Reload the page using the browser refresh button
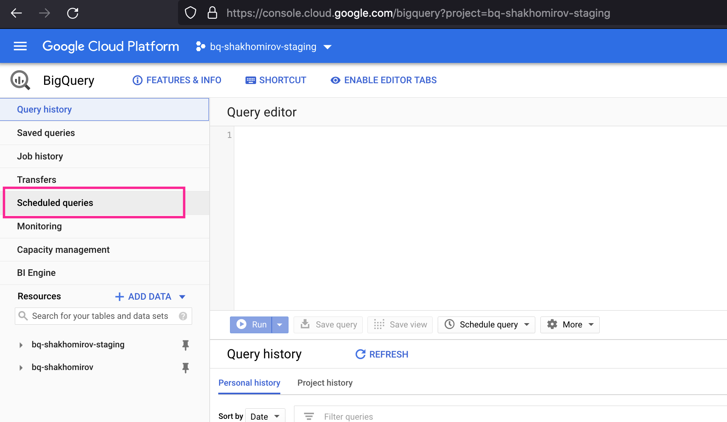The image size is (727, 422). point(73,13)
